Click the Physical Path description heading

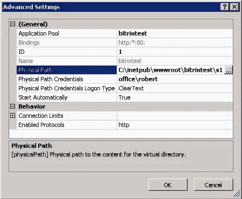click(x=32, y=146)
